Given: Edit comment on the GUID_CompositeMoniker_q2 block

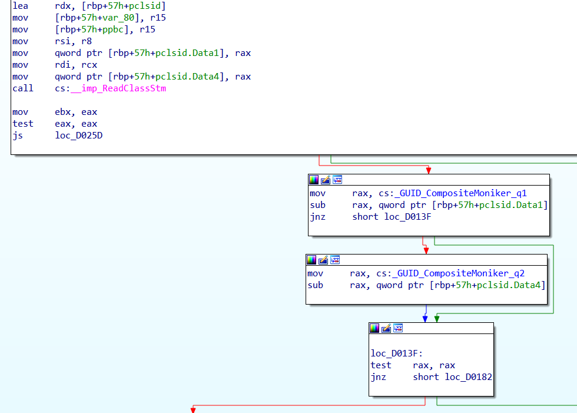Looking at the screenshot, I should coord(323,259).
